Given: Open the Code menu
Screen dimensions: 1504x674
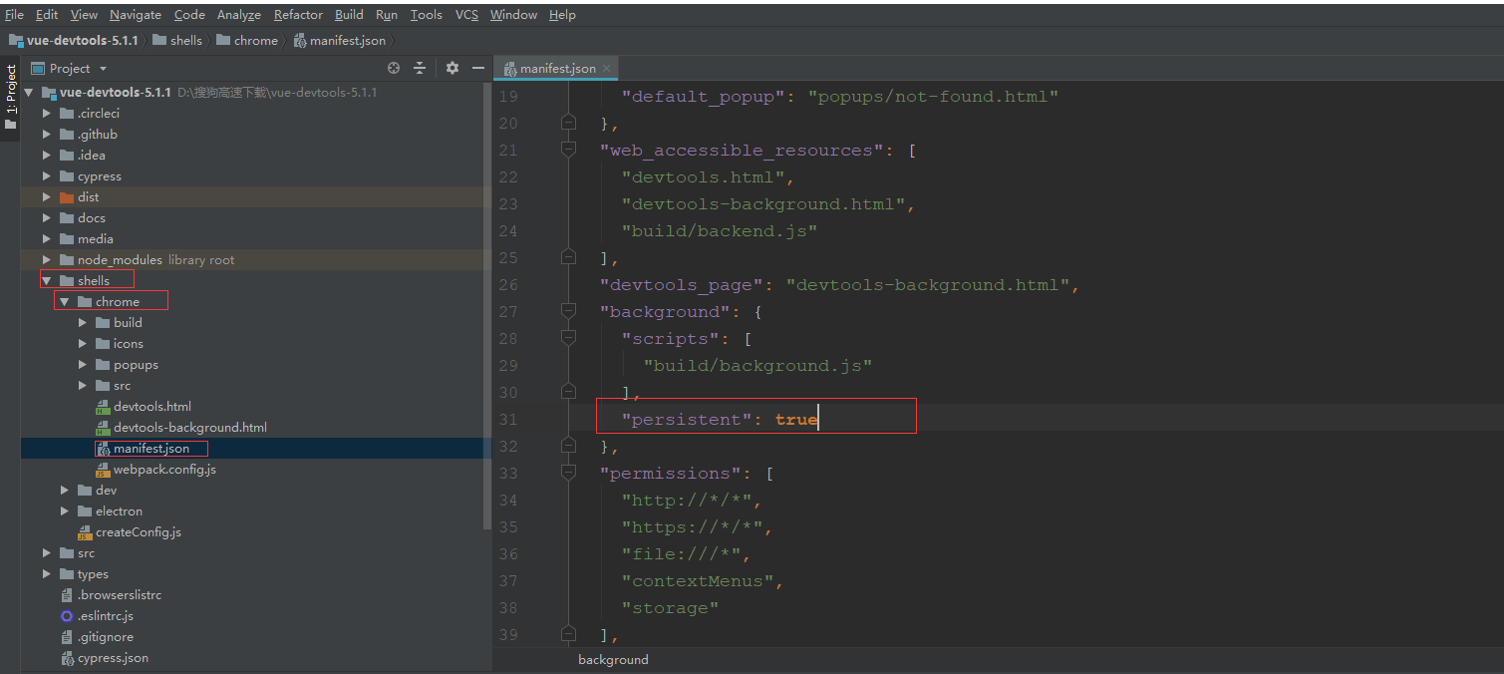Looking at the screenshot, I should click(x=189, y=14).
